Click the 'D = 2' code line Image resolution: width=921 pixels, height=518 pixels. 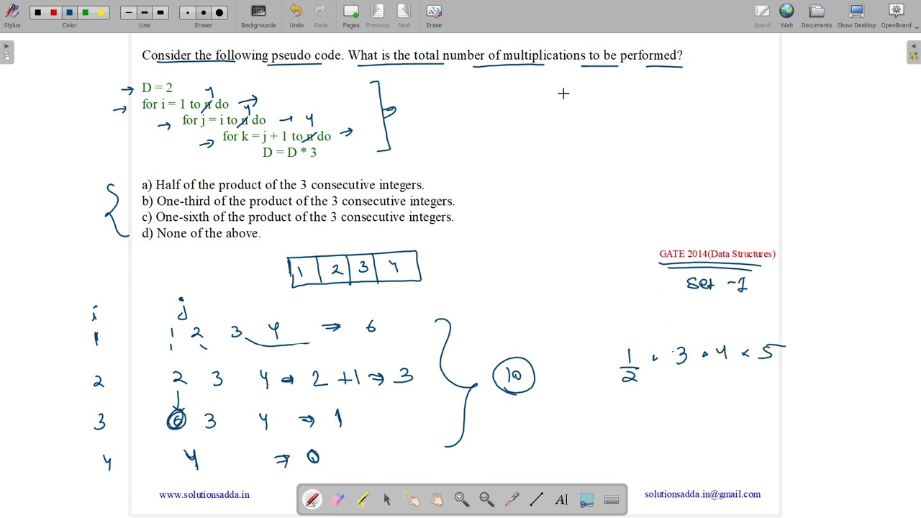[x=157, y=88]
